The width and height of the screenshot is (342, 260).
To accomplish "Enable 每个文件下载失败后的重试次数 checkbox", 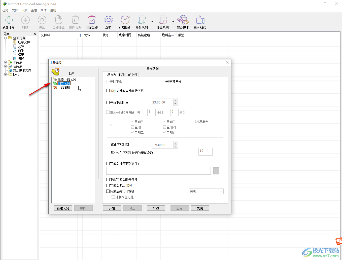I will 109,153.
